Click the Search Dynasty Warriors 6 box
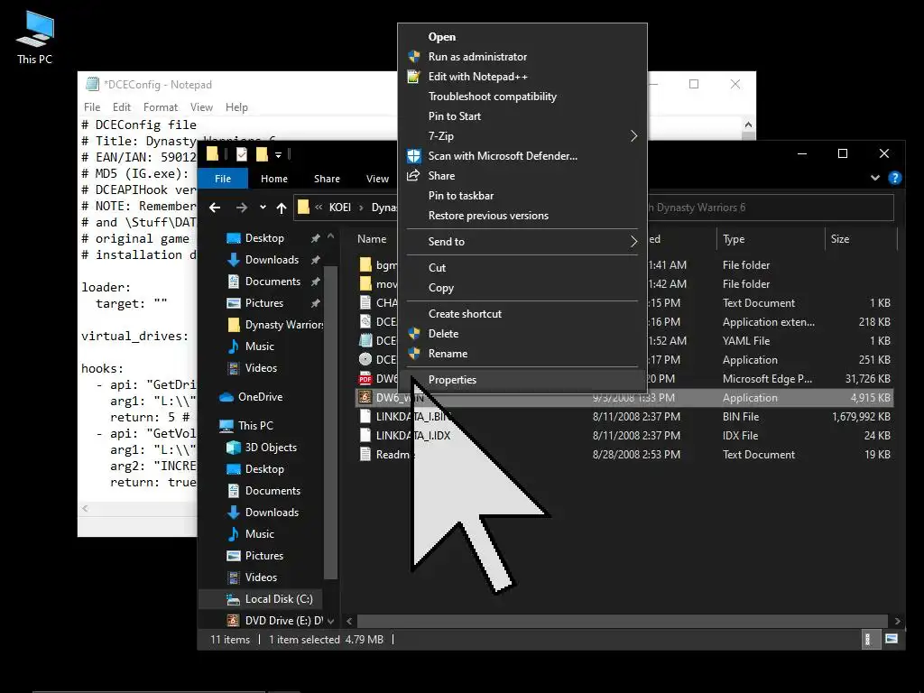924x693 pixels. click(x=771, y=208)
